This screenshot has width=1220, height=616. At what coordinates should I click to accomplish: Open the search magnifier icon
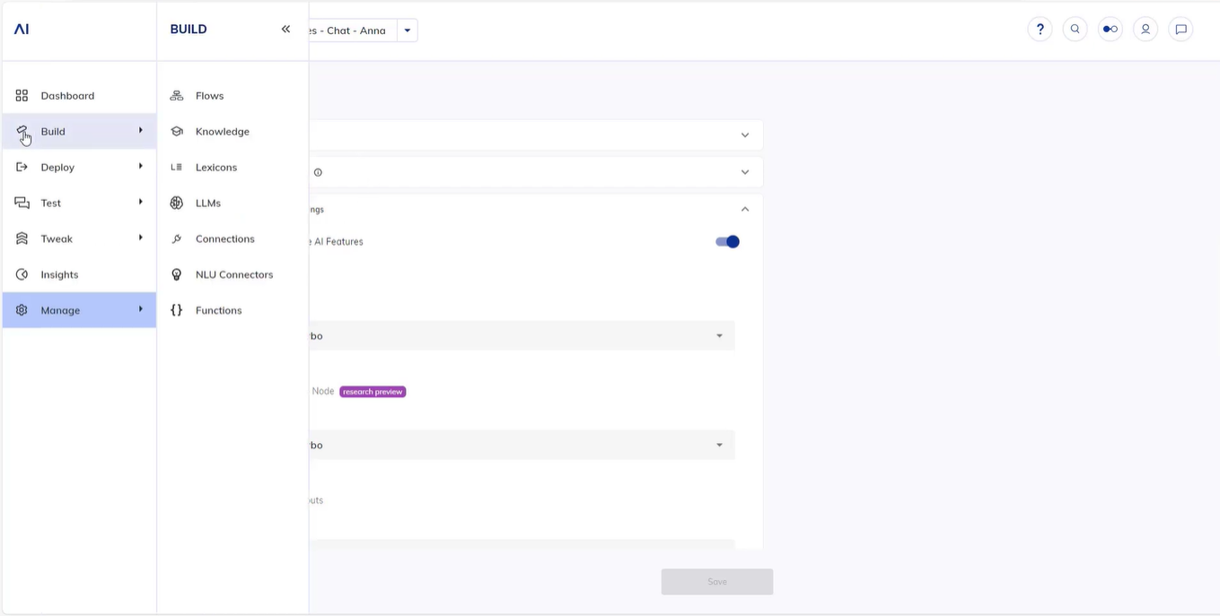click(x=1075, y=29)
